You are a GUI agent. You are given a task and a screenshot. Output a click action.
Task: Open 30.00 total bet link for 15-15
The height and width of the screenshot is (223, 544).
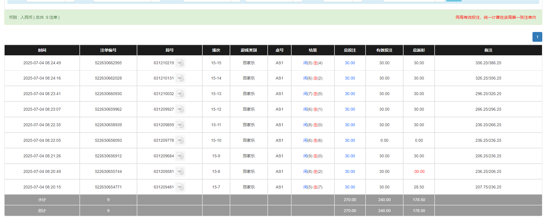[x=350, y=63]
